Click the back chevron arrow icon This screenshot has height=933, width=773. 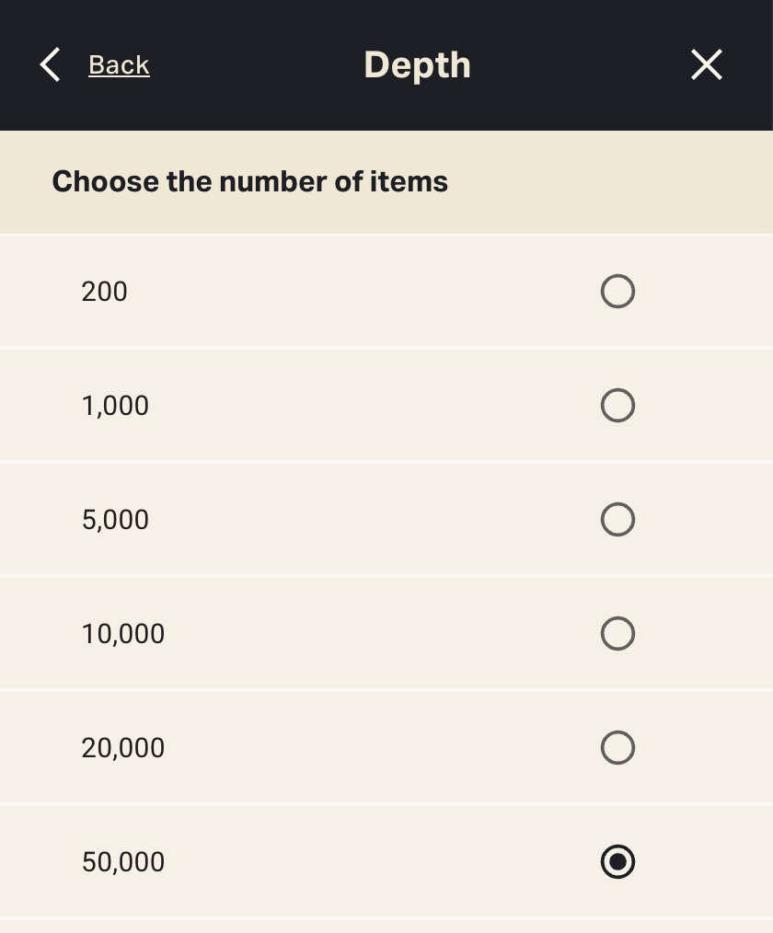click(51, 65)
